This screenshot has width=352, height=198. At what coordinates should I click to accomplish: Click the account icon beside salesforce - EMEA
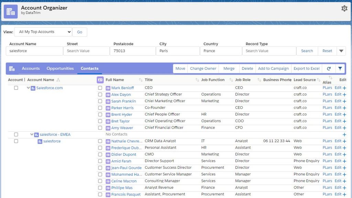pos(36,135)
